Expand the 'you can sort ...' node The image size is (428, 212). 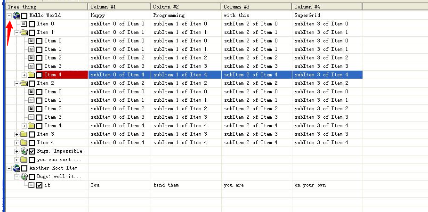[16, 160]
